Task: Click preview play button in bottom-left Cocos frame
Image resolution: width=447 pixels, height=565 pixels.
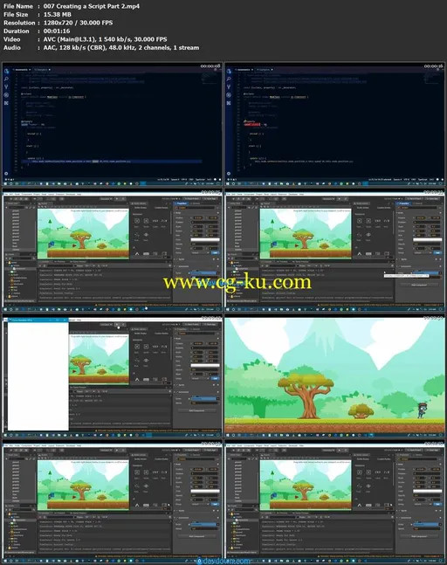Action: click(117, 450)
